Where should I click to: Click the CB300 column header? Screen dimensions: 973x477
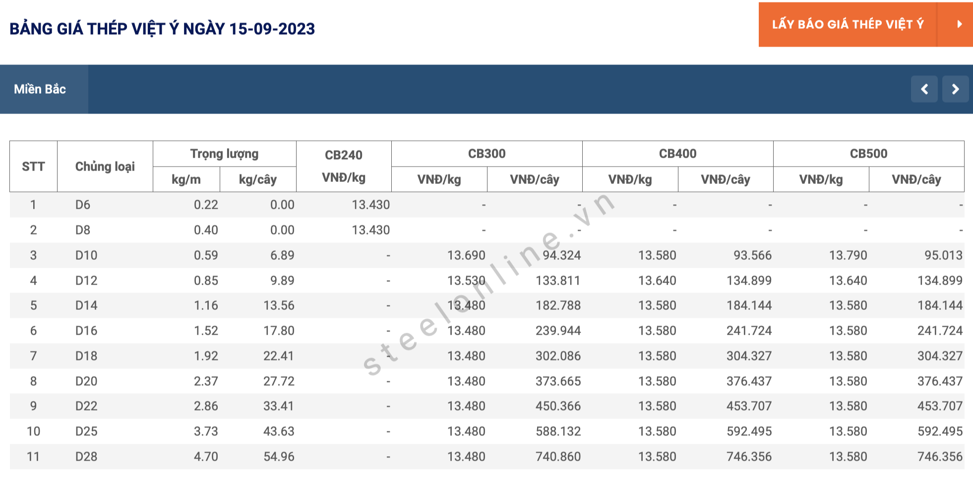point(487,154)
